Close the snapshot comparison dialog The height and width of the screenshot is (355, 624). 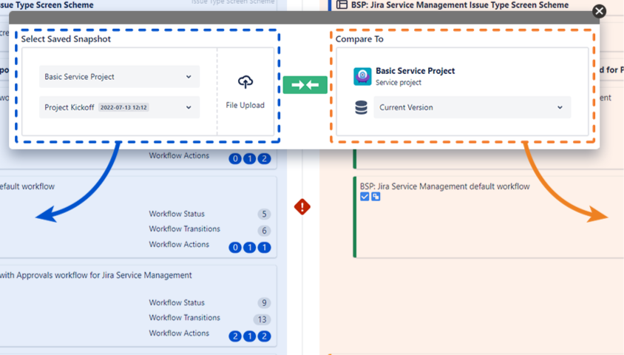[600, 11]
